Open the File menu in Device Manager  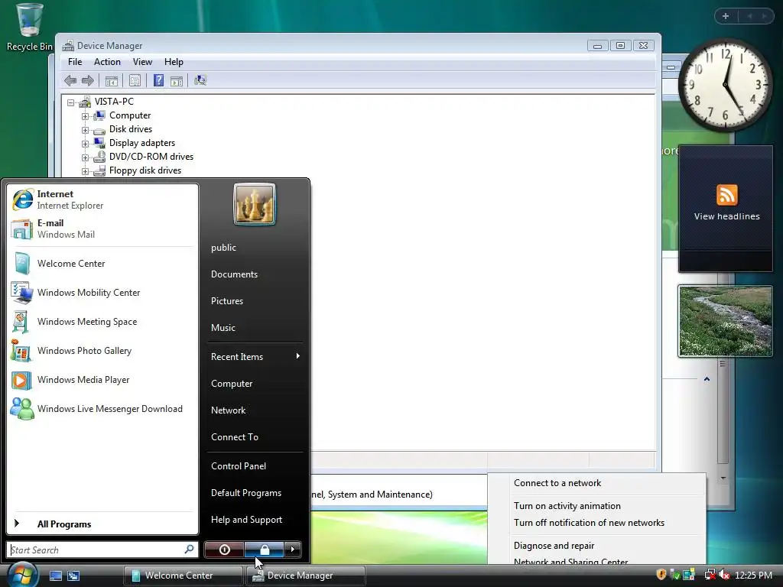point(75,62)
